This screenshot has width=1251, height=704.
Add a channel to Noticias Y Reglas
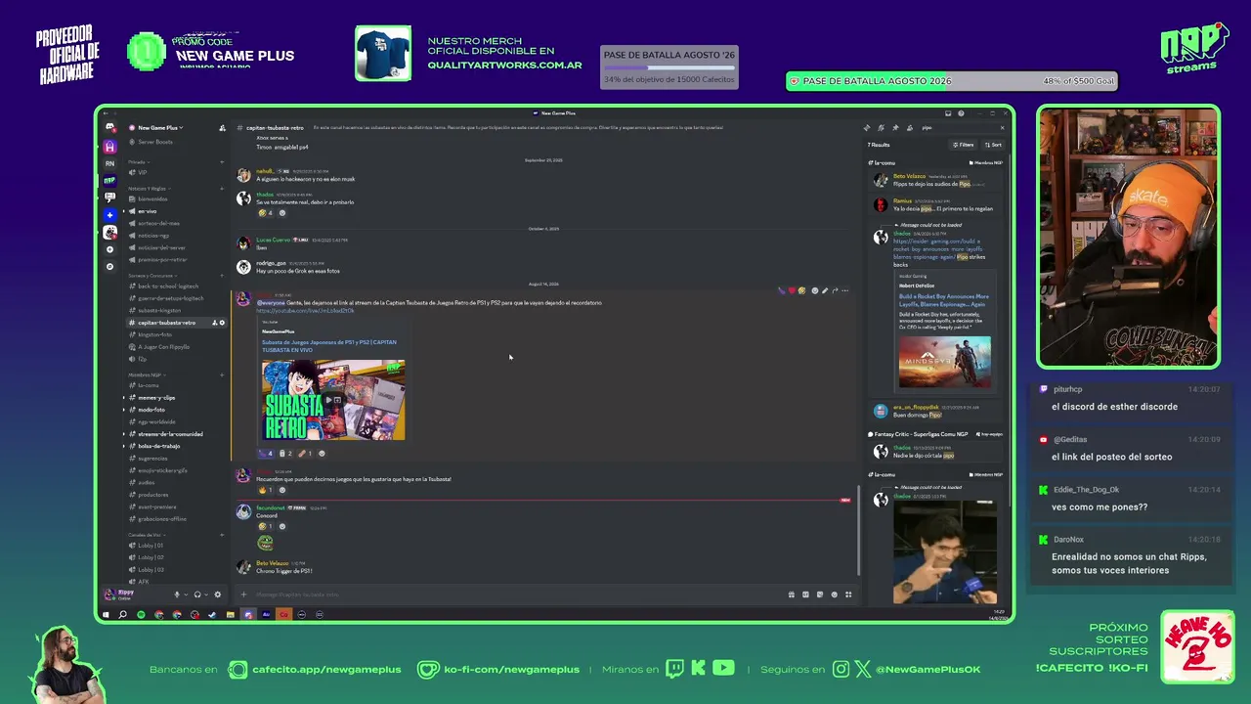pyautogui.click(x=223, y=188)
